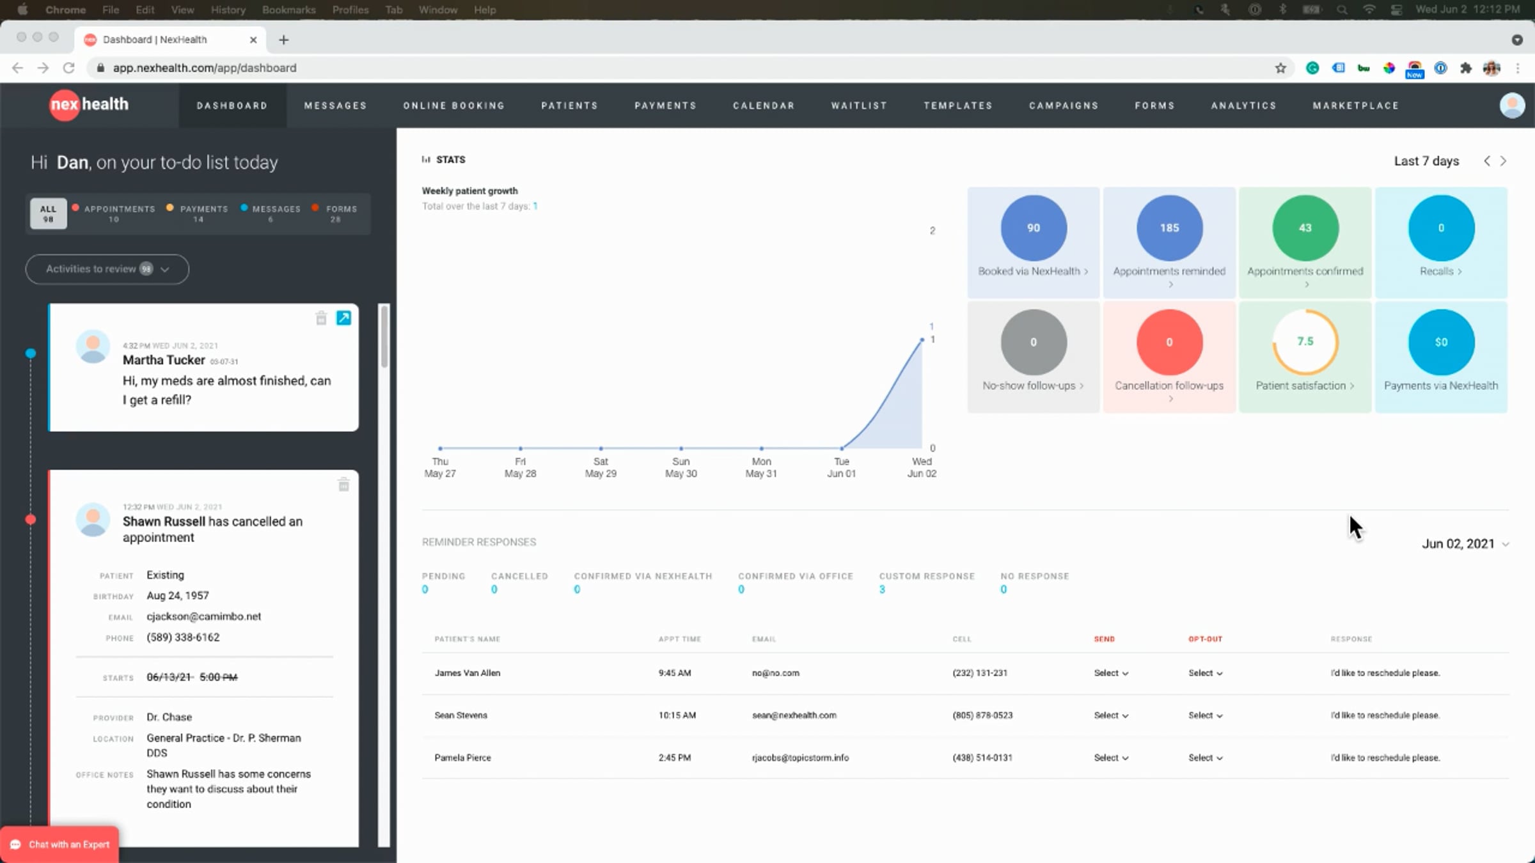Open the Jun 02, 2021 date dropdown
Viewport: 1535px width, 863px height.
tap(1465, 544)
